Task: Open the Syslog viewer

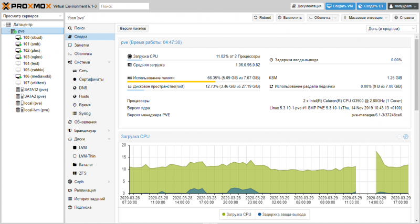Action: pos(85,113)
